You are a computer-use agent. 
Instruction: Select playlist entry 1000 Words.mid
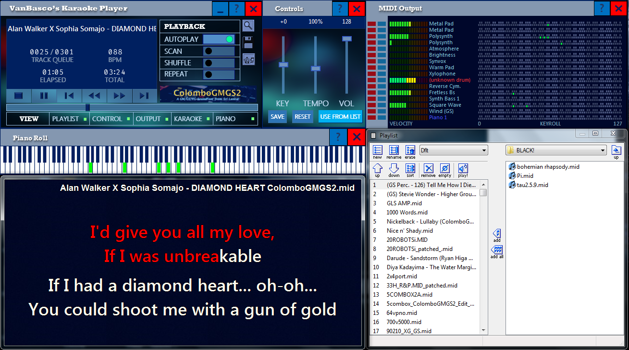click(x=425, y=212)
